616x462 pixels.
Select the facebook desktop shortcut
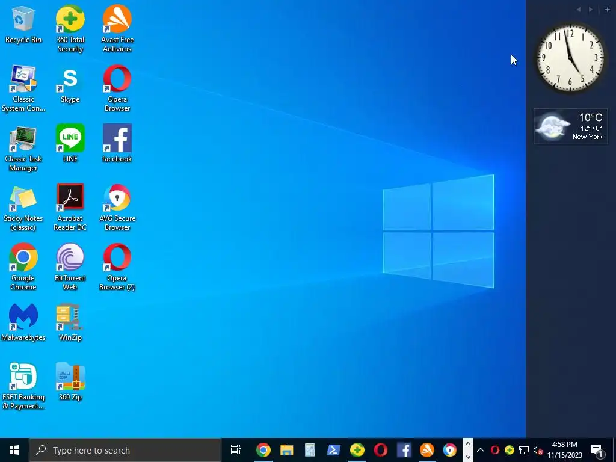click(x=117, y=143)
